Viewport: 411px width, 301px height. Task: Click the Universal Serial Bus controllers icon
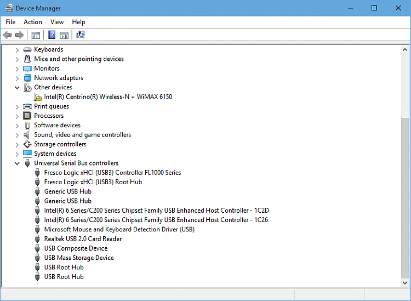pyautogui.click(x=27, y=163)
